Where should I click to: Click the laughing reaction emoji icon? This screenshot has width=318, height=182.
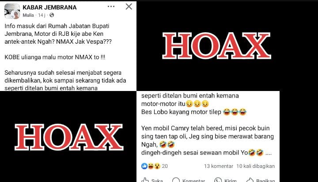tap(151, 166)
